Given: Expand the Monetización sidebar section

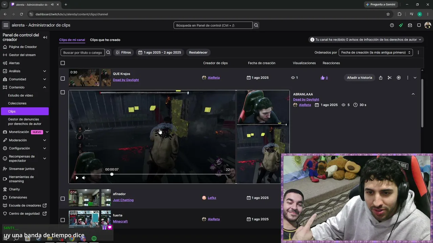Looking at the screenshot, I should 47,132.
